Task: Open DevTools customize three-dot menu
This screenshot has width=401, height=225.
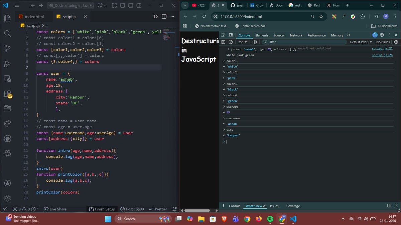Action: (x=389, y=35)
